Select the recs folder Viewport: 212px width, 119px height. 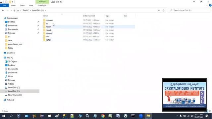(47, 37)
